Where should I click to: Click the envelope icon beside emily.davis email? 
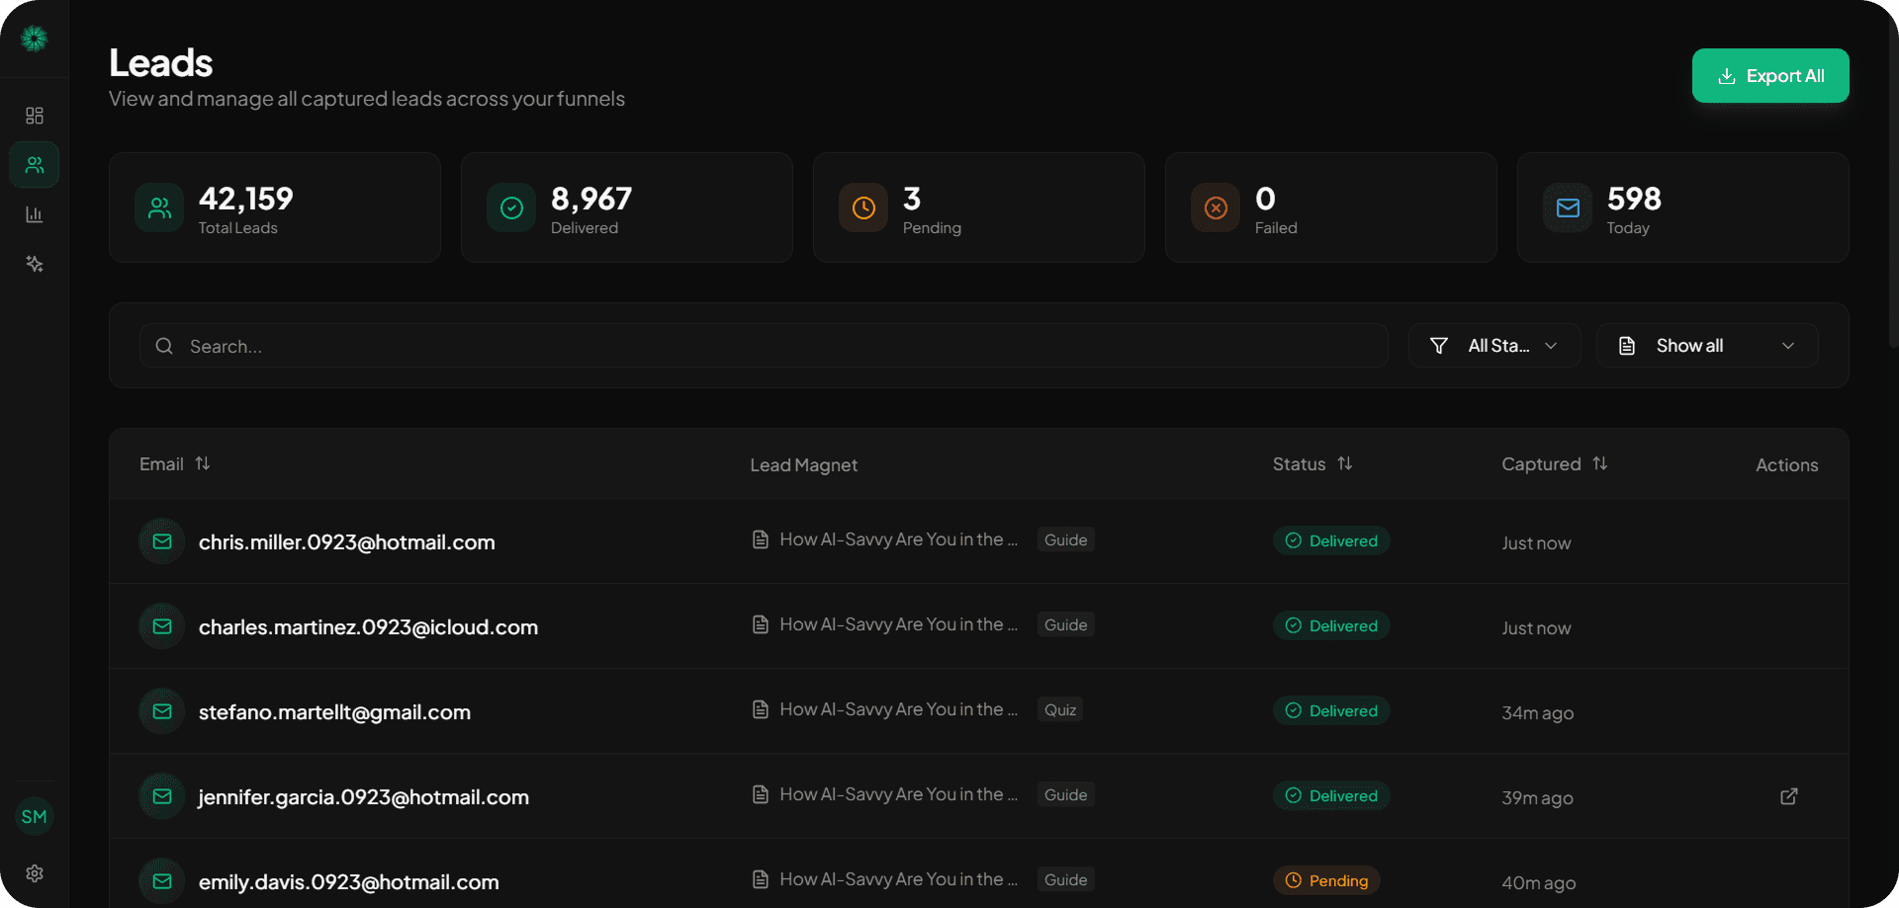tap(160, 880)
